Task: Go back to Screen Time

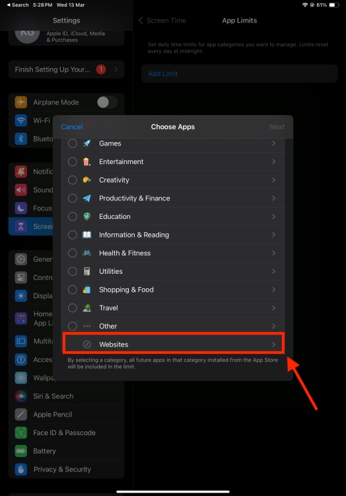Action: pos(162,21)
